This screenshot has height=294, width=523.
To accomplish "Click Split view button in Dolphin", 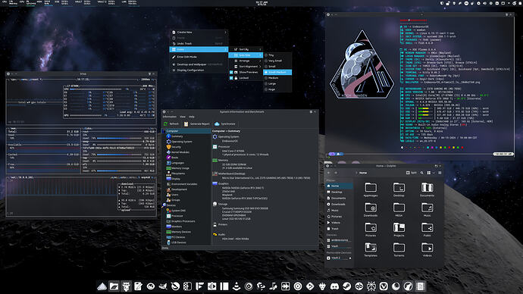I will [412, 173].
